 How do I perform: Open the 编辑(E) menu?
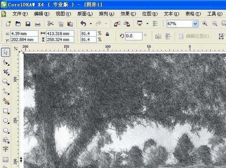point(42,14)
